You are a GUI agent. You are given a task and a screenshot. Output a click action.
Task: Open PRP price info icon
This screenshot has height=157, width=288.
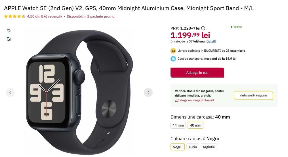[x=203, y=28]
